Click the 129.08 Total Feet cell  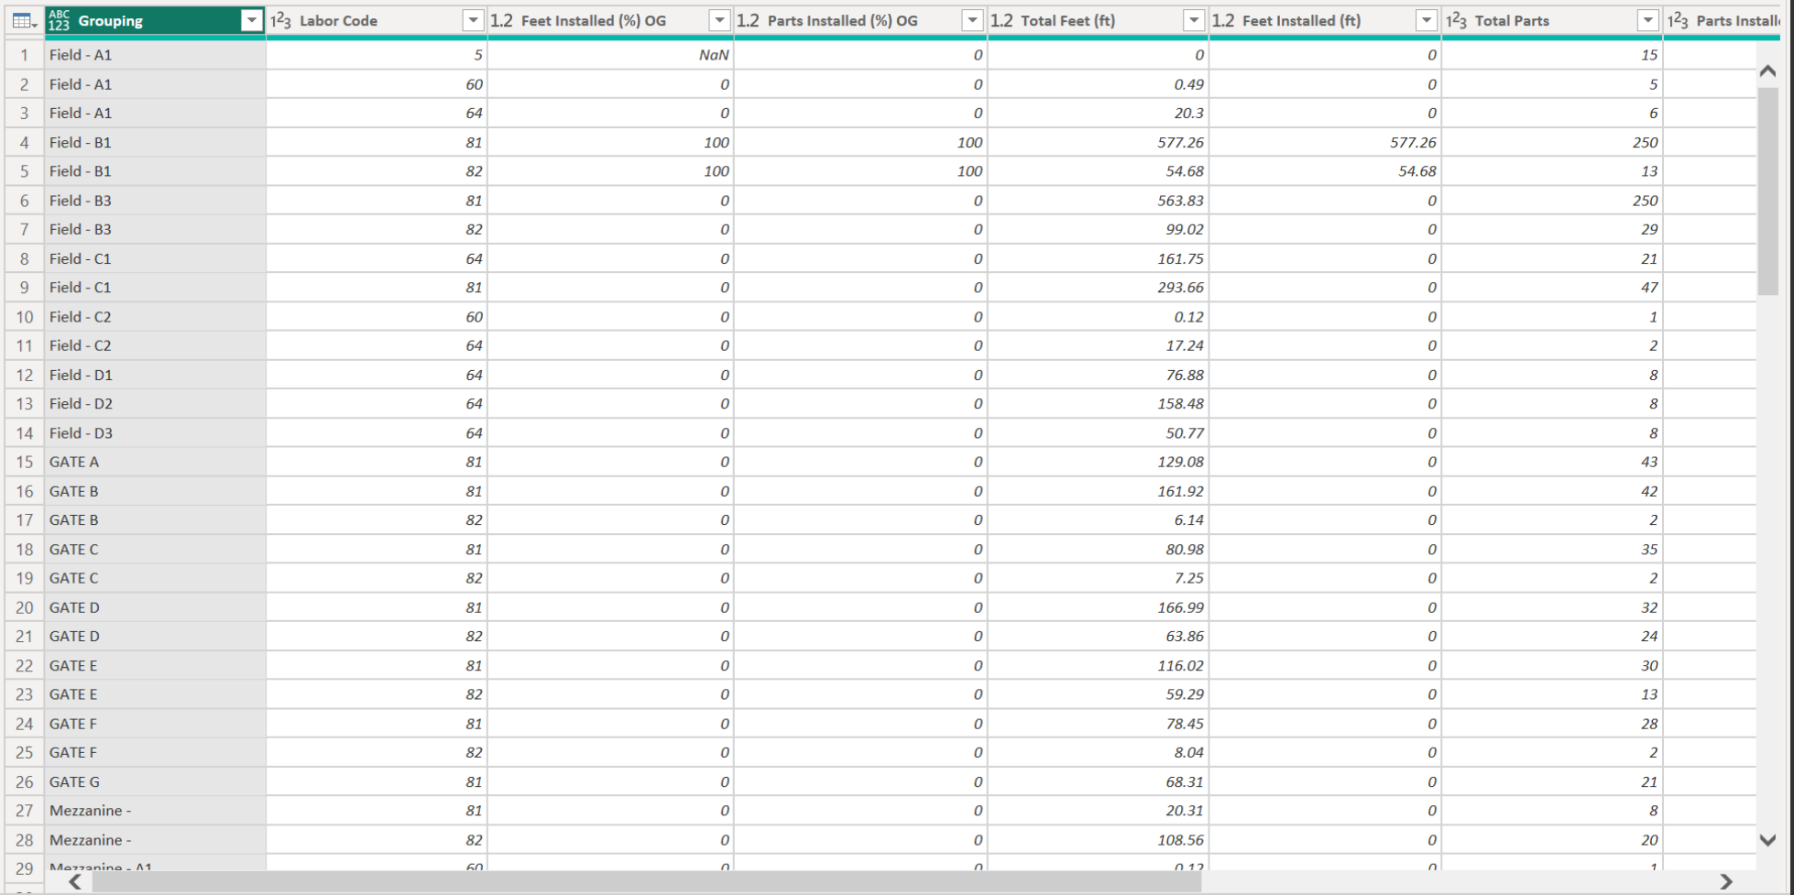[1098, 462]
